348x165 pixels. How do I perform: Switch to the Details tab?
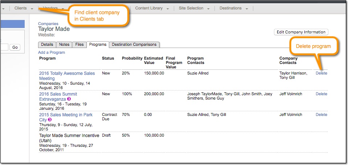tap(47, 44)
